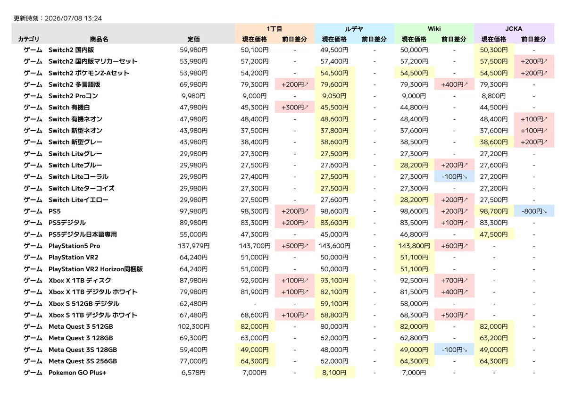Select the Switch2 国内版 product name
This screenshot has height=400, width=566.
(72, 50)
